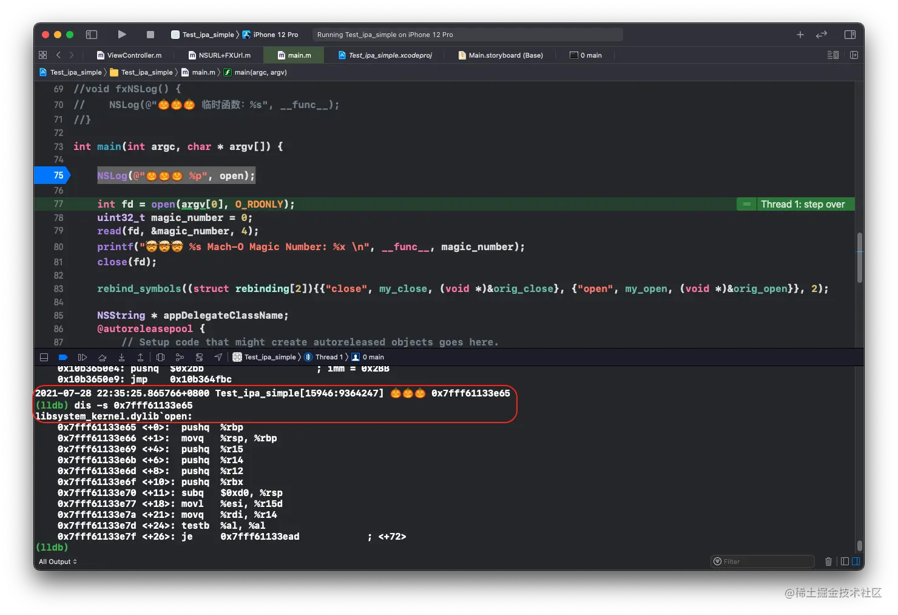Select Test_ipa_simple process in the debug bar
The image size is (898, 615).
click(265, 357)
